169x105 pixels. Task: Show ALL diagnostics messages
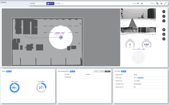(108, 71)
